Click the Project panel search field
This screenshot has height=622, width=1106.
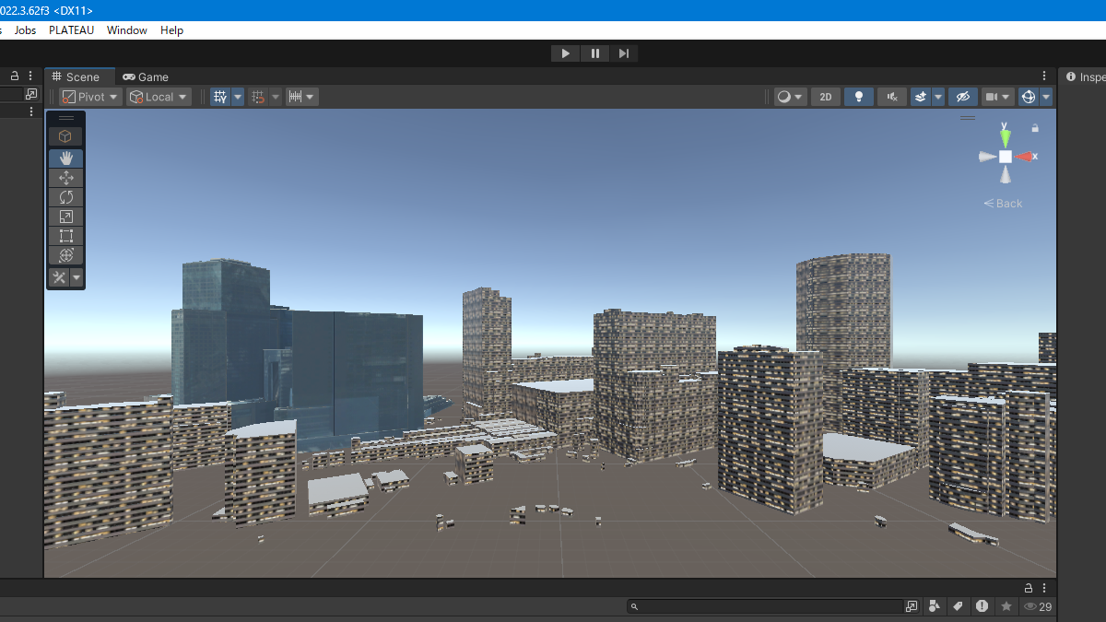(x=771, y=606)
